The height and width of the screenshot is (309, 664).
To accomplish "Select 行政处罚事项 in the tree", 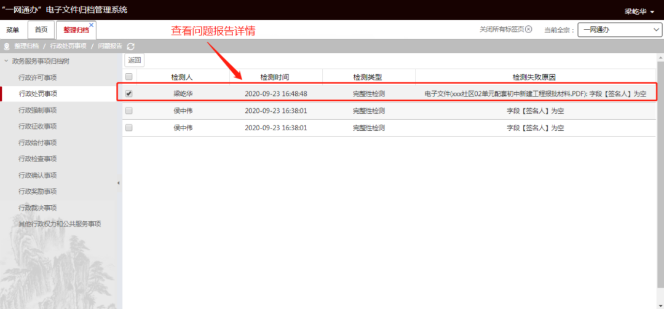I will [38, 93].
